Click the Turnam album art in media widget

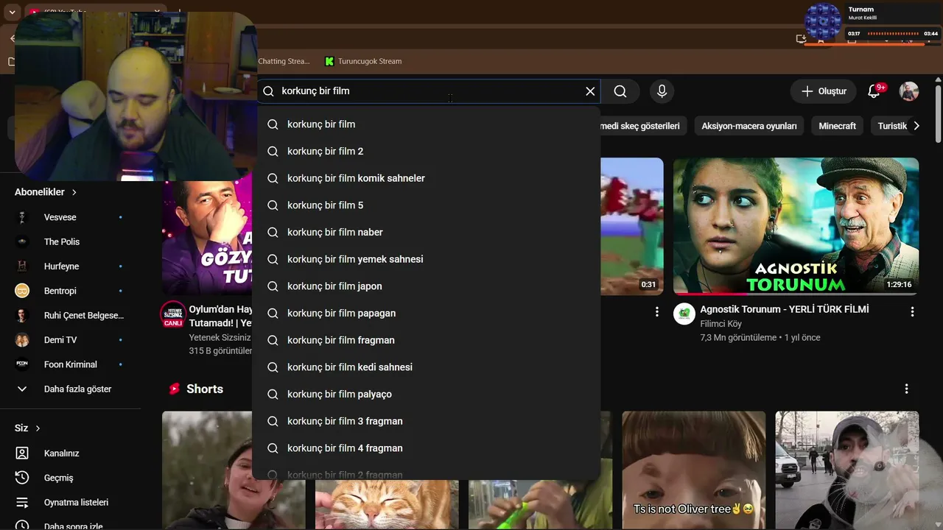pyautogui.click(x=823, y=21)
